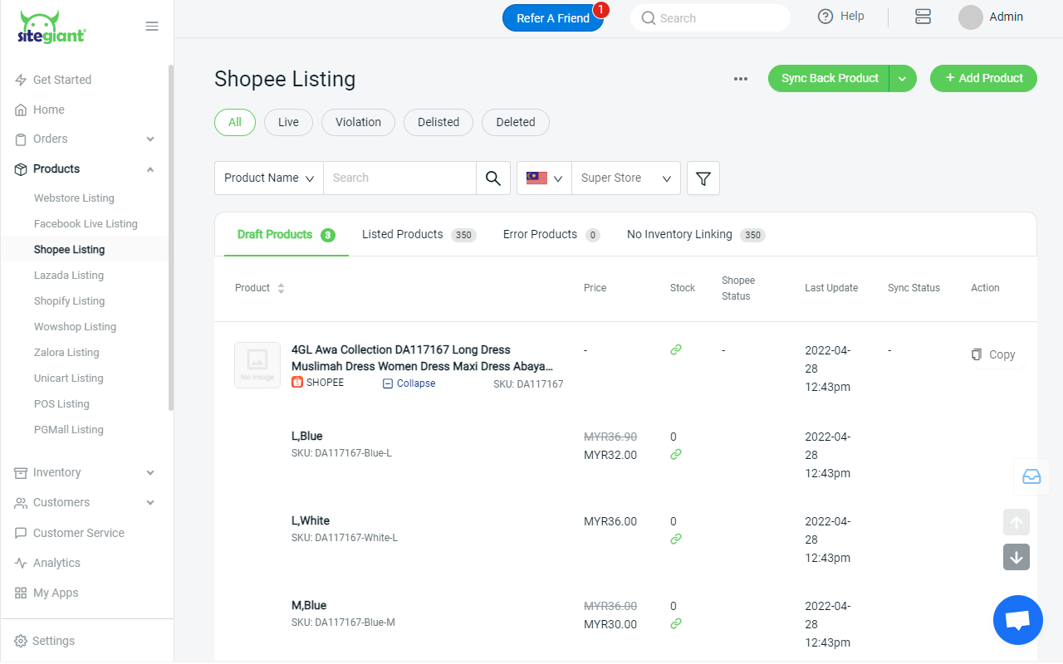The width and height of the screenshot is (1063, 664).
Task: Click the Add Product button
Action: coord(983,78)
